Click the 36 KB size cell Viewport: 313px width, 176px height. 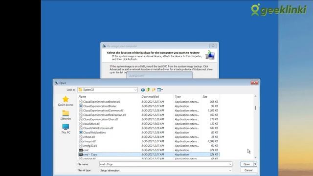[x=214, y=137]
